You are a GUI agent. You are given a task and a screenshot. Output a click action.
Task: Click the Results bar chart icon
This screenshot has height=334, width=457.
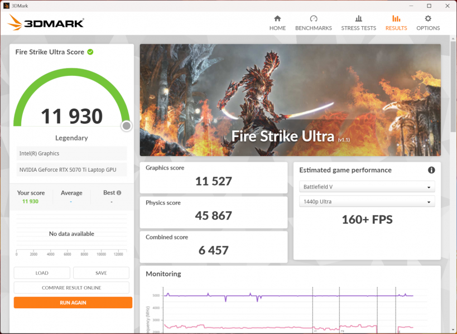[x=396, y=18]
